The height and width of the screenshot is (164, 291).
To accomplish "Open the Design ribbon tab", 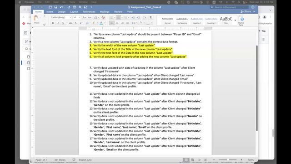I will (61, 12).
